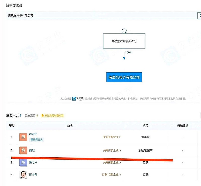The image size is (201, 186).
Task: Open 彭中阳 profile link
Action: [x=33, y=175]
